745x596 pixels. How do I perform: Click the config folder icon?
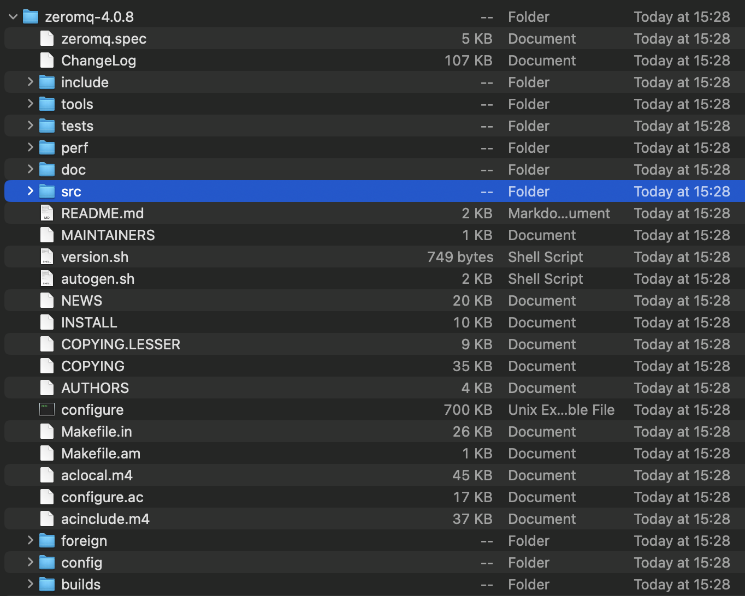click(x=47, y=563)
